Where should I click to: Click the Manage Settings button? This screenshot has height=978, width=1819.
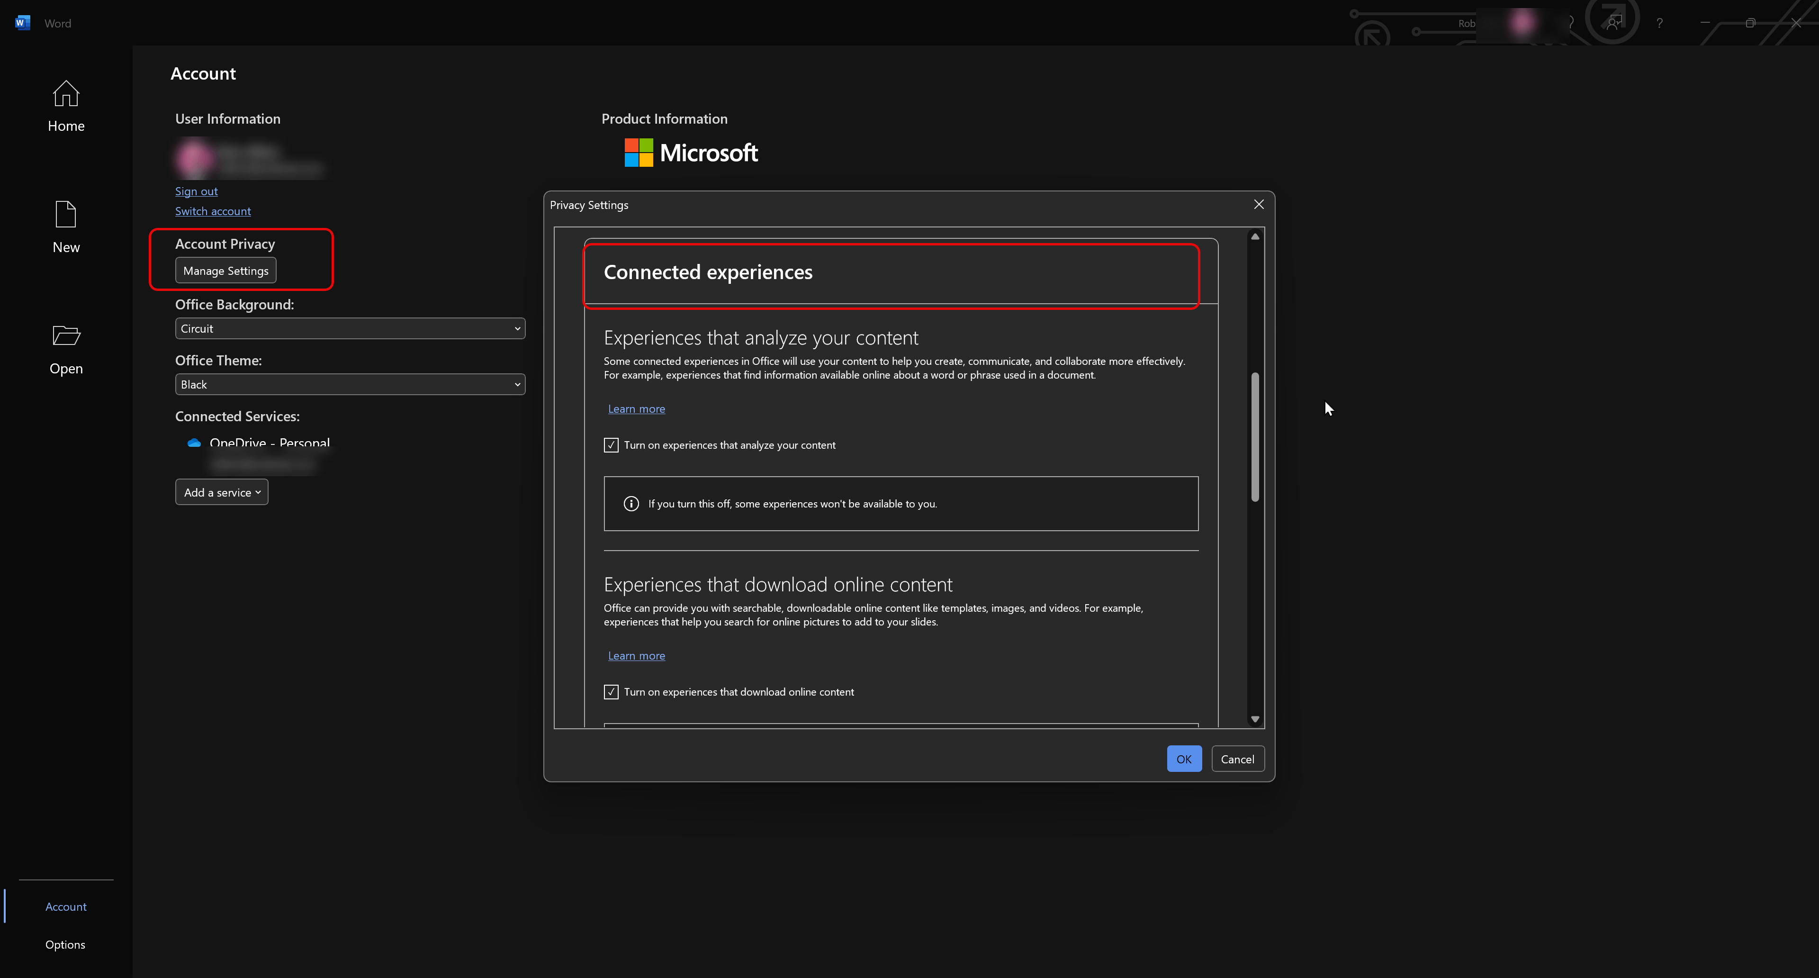225,271
